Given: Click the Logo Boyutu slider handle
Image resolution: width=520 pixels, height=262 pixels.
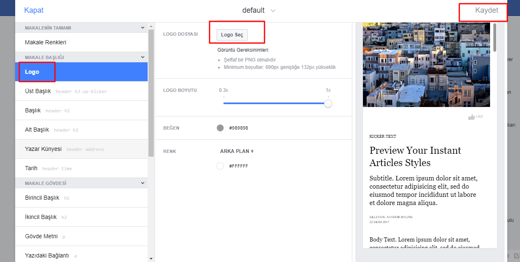Looking at the screenshot, I should (328, 103).
